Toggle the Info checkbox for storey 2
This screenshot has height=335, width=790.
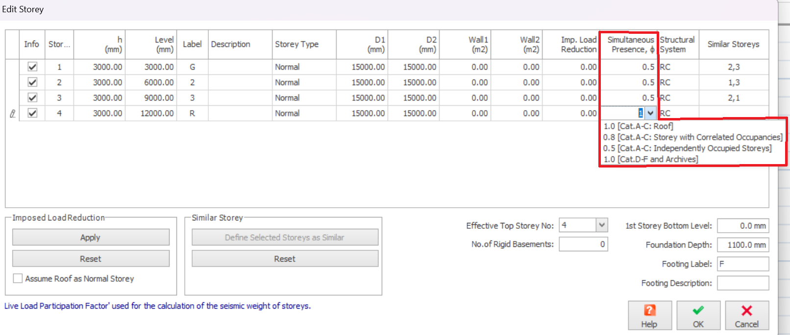pyautogui.click(x=32, y=82)
